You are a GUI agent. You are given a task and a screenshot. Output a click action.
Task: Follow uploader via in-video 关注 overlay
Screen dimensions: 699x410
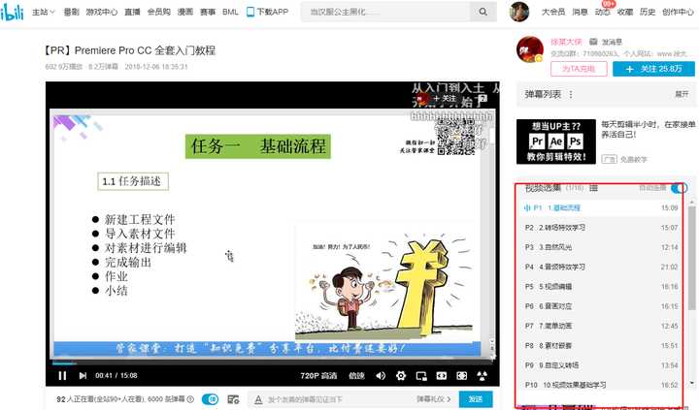pyautogui.click(x=444, y=99)
